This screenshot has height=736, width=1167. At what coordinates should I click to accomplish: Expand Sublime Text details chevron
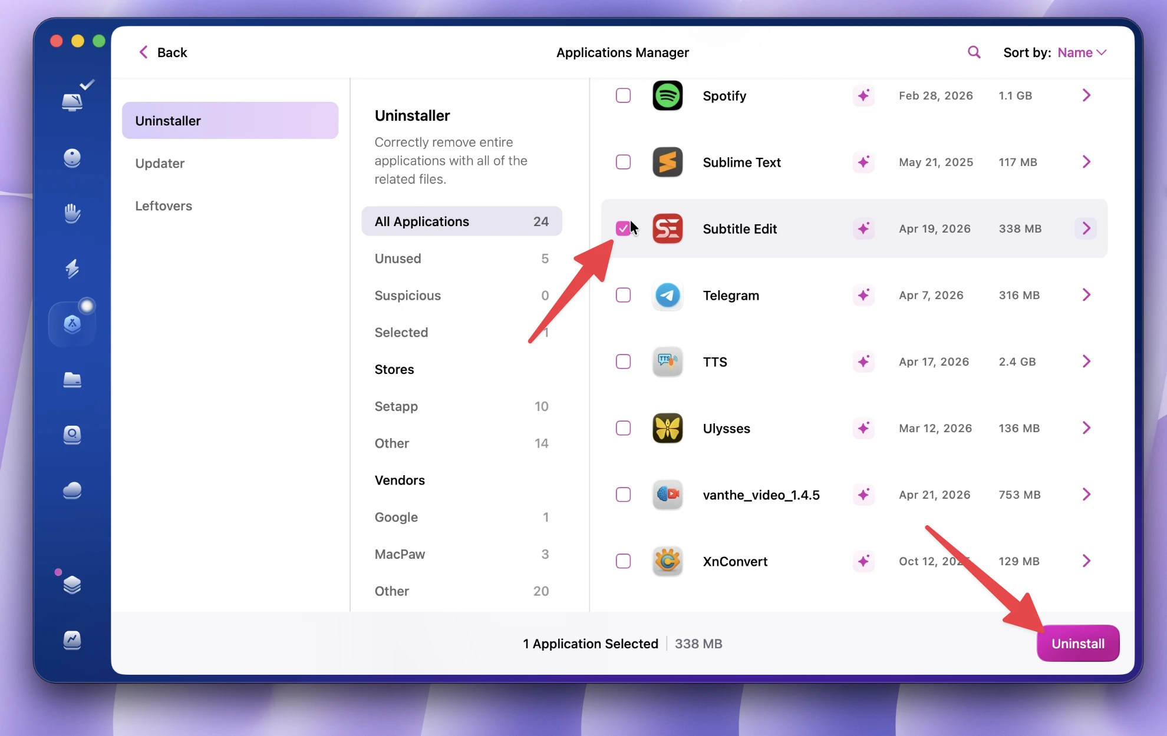[x=1086, y=162]
